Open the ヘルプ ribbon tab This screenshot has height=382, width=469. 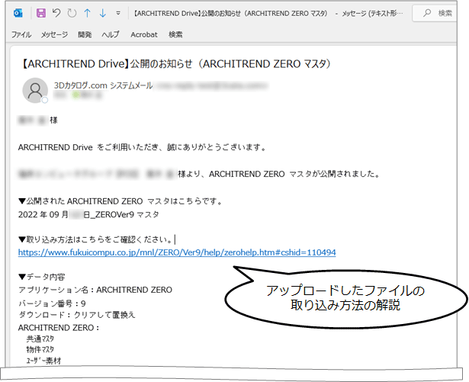111,35
